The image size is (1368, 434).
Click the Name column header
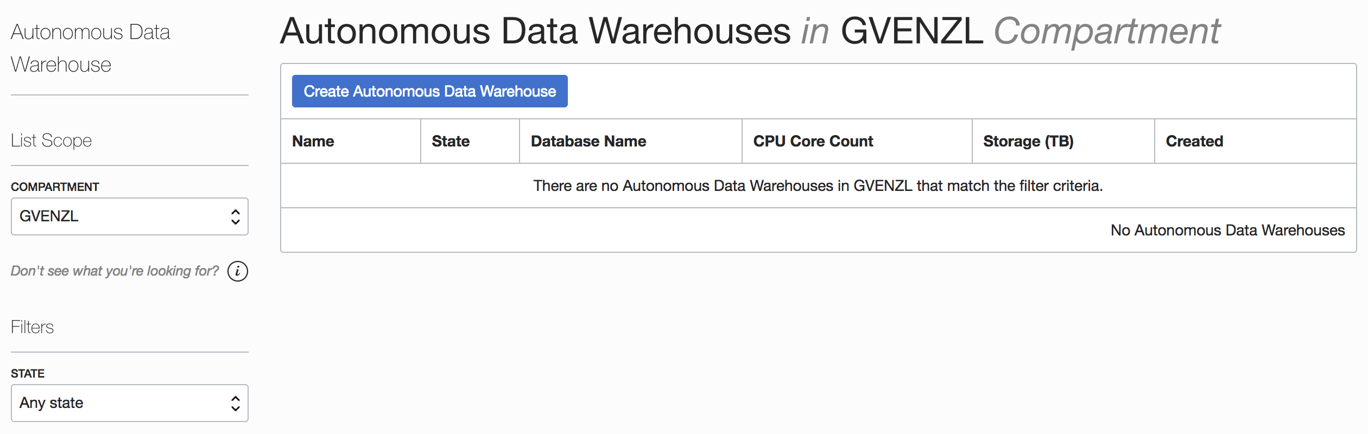point(313,142)
